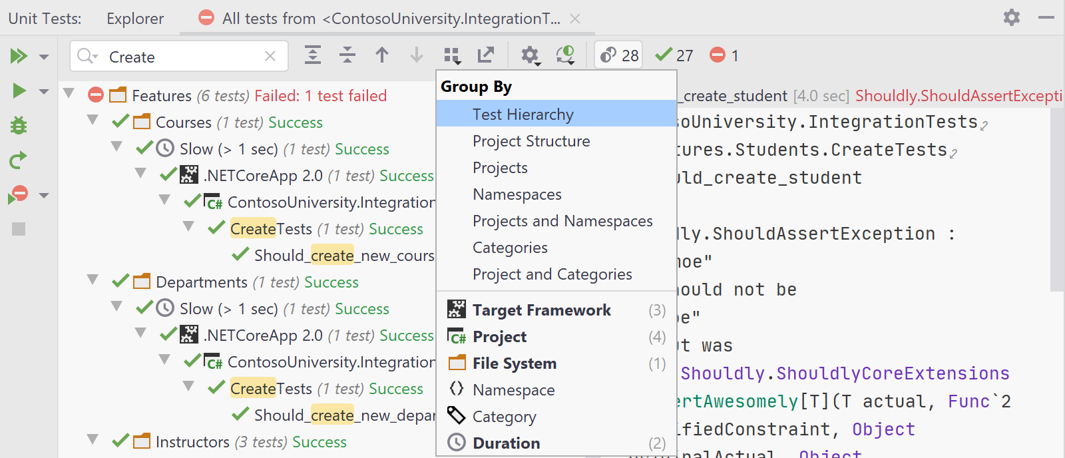Open search options magnifier icon
Screen dimensions: 1065x458
pyautogui.click(x=87, y=56)
